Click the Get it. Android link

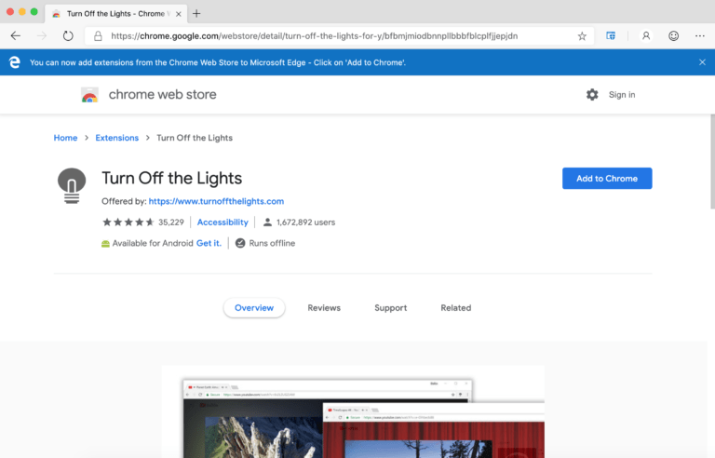209,243
